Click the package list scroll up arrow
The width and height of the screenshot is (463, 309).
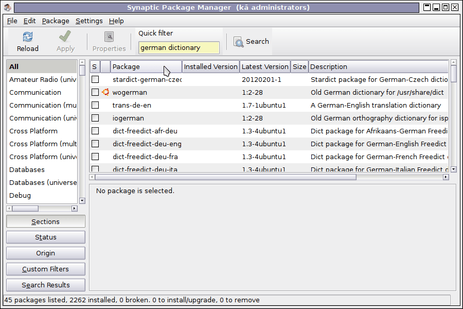click(454, 62)
